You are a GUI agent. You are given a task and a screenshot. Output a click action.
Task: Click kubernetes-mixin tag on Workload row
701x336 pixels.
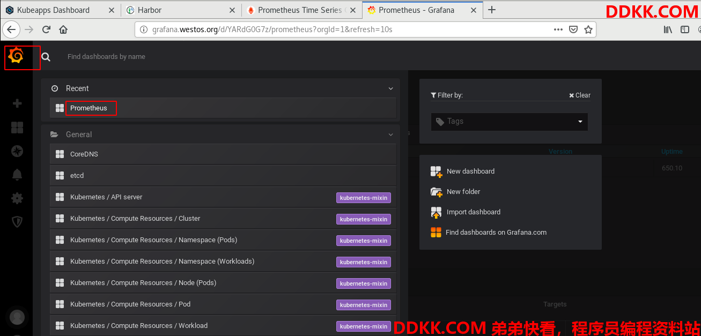point(364,326)
